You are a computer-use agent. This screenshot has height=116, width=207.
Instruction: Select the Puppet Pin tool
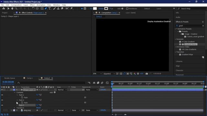[x=71, y=9]
